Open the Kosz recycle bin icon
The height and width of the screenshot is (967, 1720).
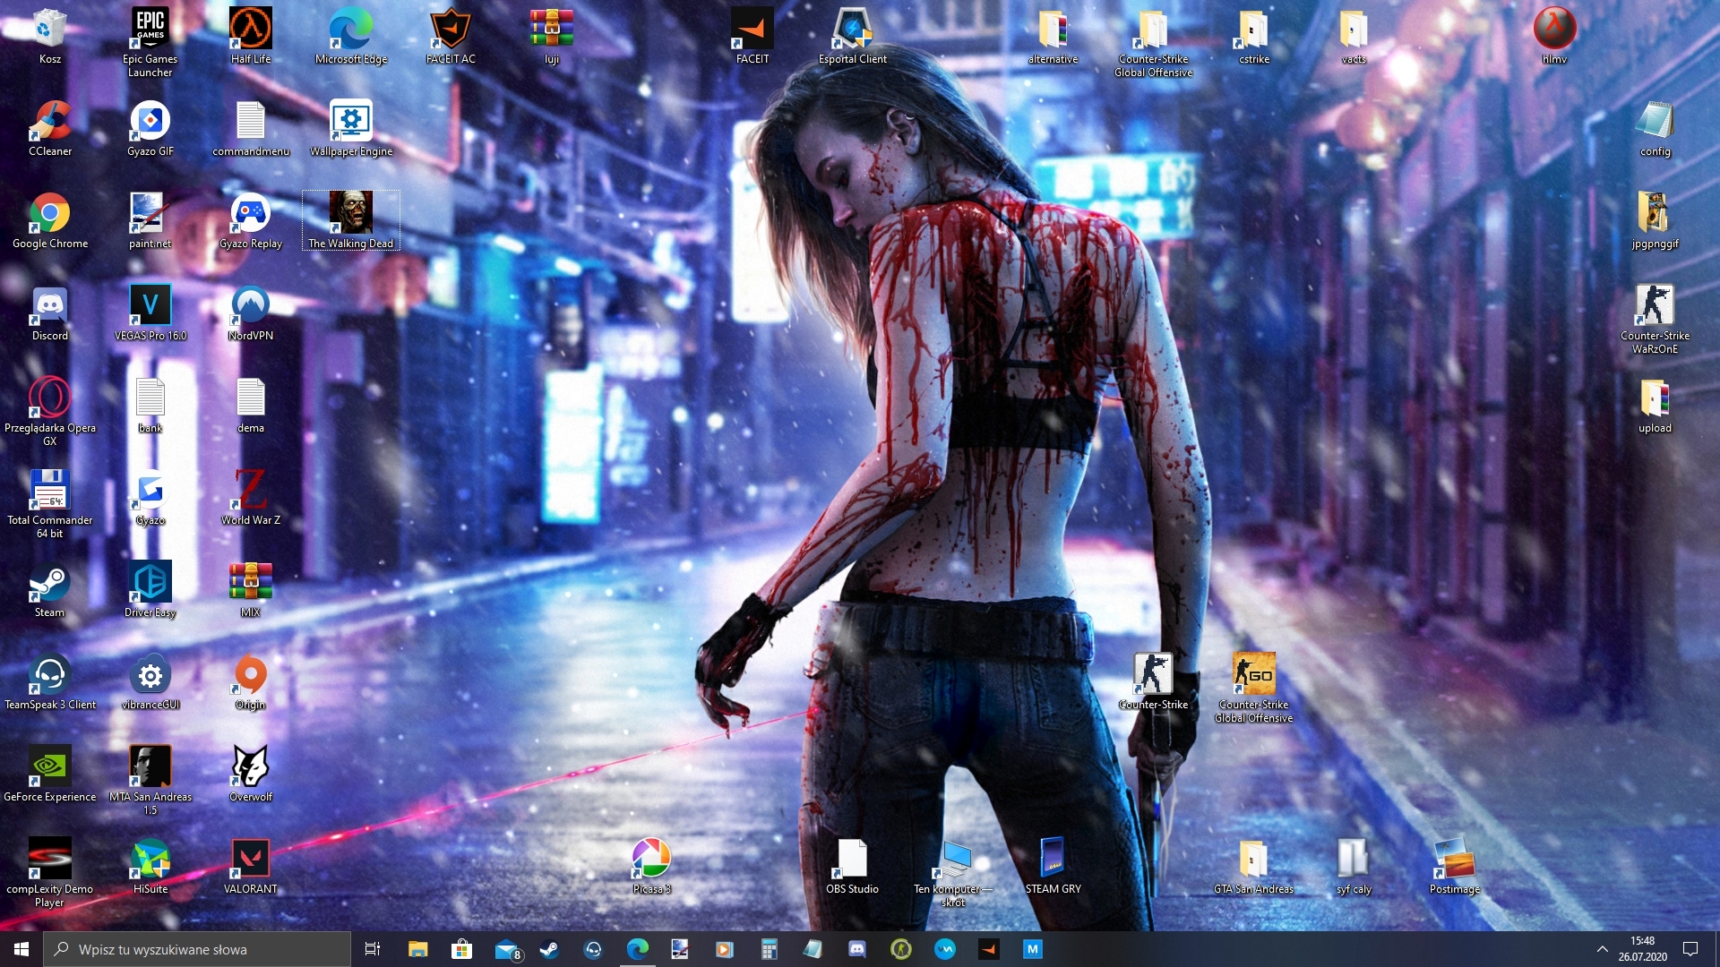[50, 37]
